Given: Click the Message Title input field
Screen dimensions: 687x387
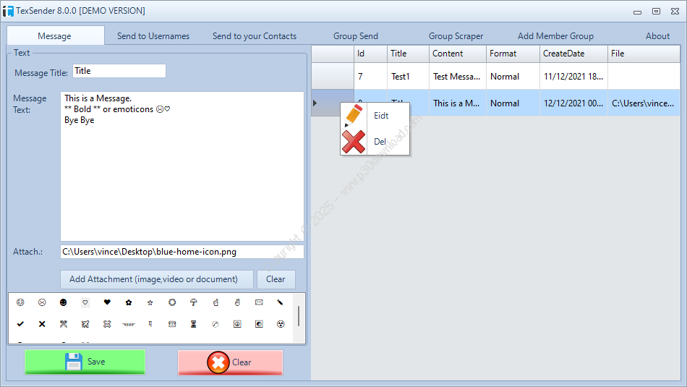Looking at the screenshot, I should point(119,71).
